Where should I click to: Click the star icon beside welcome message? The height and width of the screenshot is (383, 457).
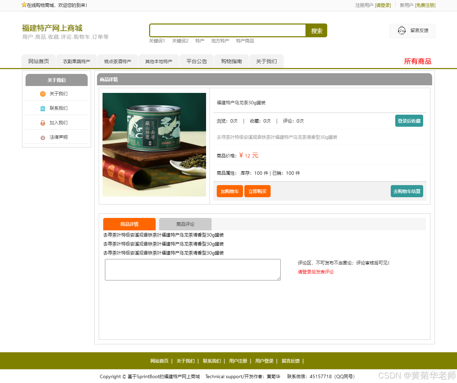(24, 5)
